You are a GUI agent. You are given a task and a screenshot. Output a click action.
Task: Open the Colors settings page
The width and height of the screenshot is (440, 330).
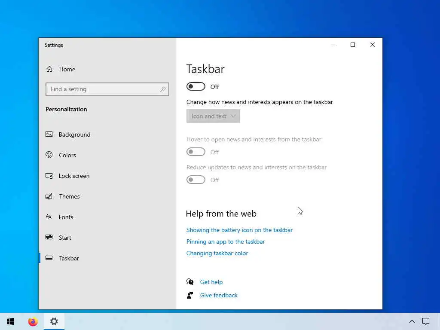point(107,155)
